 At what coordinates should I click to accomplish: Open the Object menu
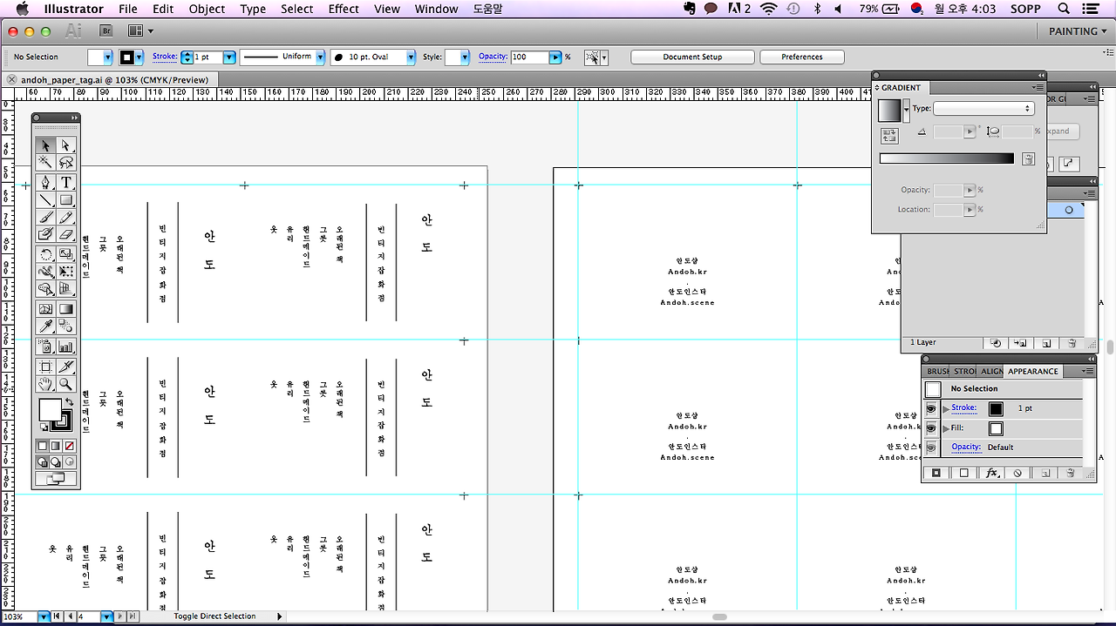click(x=207, y=9)
